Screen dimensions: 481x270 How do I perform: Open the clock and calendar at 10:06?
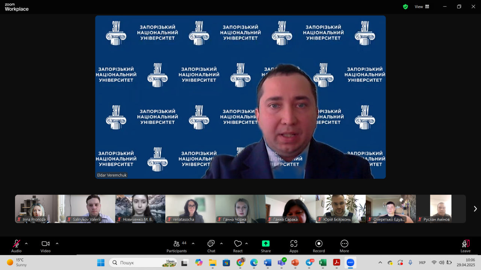click(466, 262)
